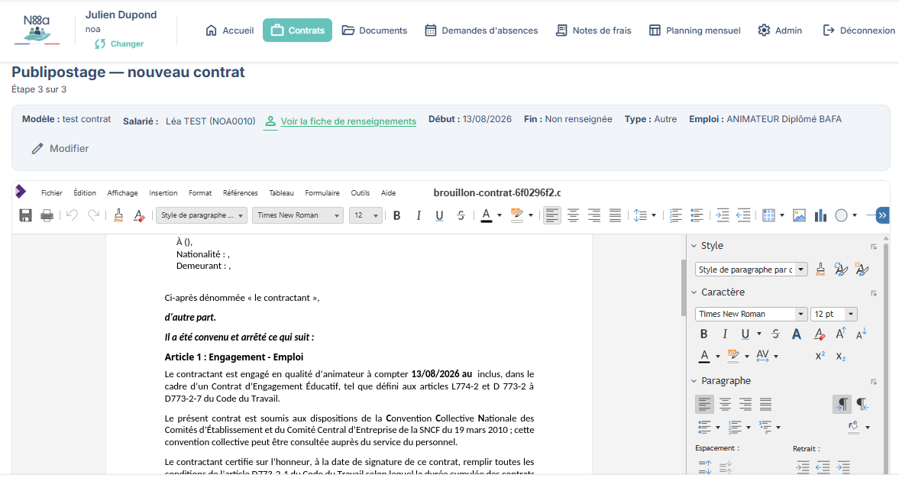Clear direct formatting in the main toolbar
Screen dimensions: 899x478
pos(139,215)
